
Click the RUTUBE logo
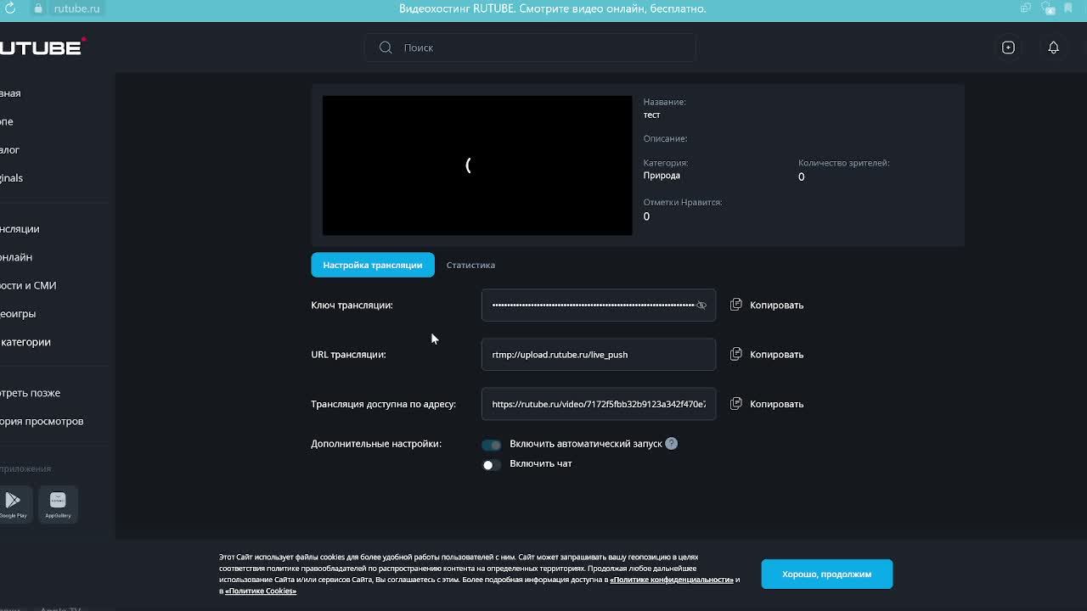42,48
